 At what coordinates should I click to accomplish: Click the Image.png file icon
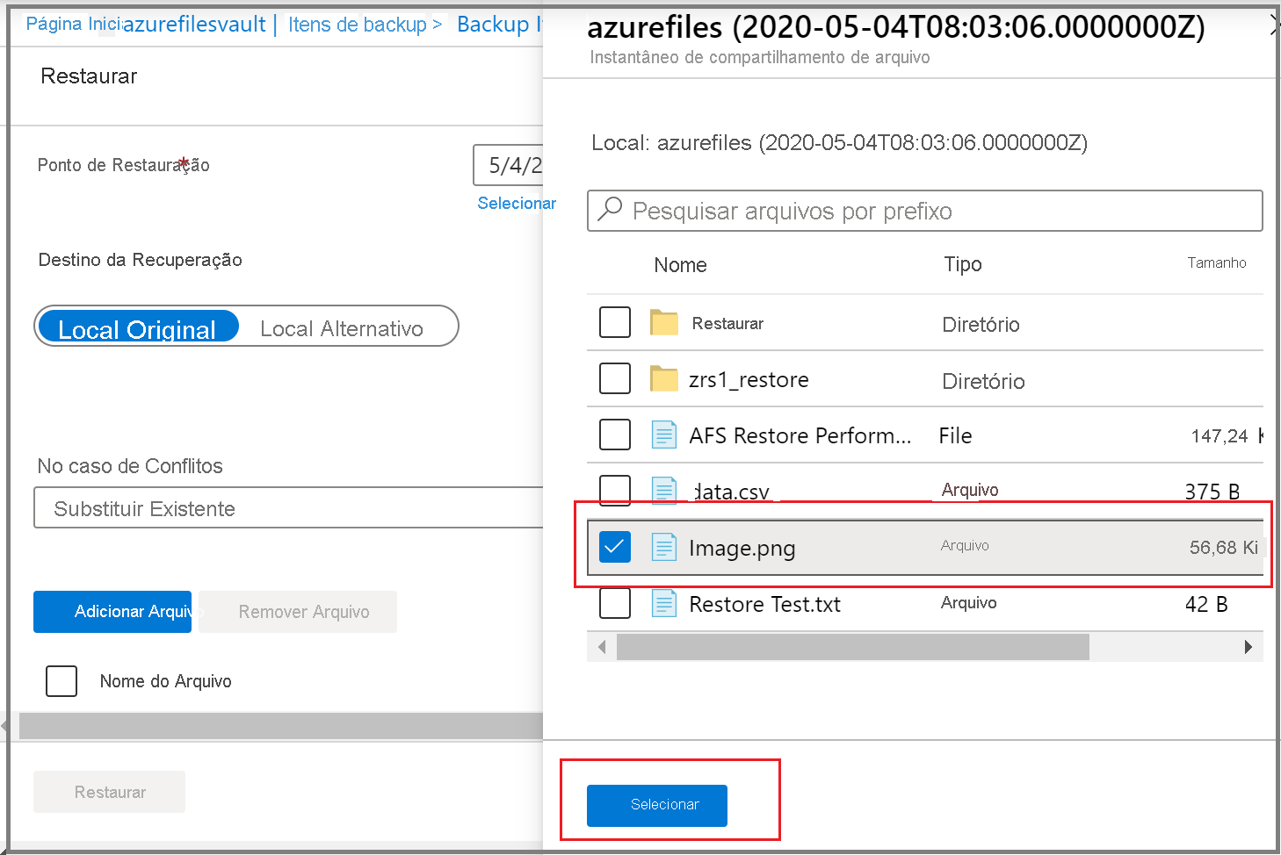[663, 547]
